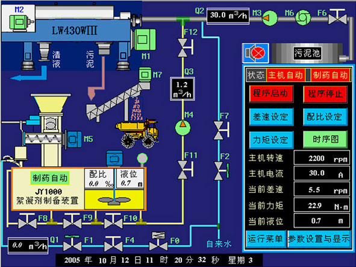Viewport: 356px width, 267px height.
Task: Open the 参数设置与显示 tab
Action: pos(319,239)
